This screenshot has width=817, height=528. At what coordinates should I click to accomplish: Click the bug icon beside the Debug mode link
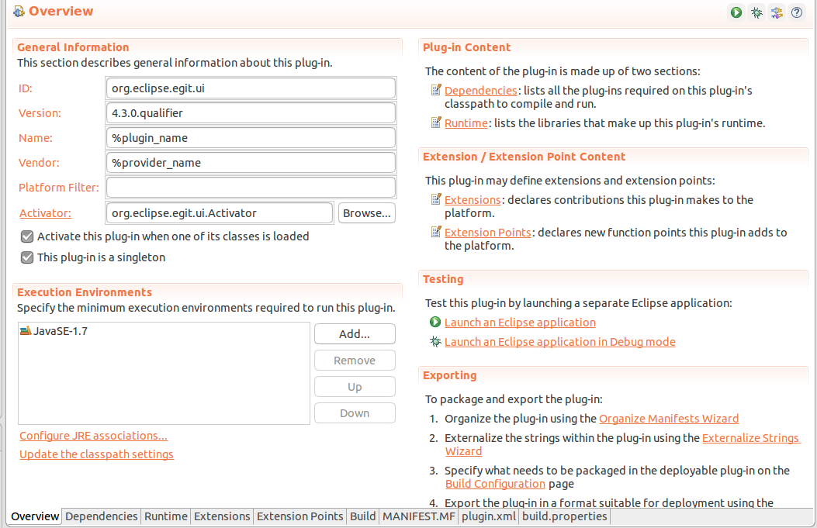(x=435, y=342)
